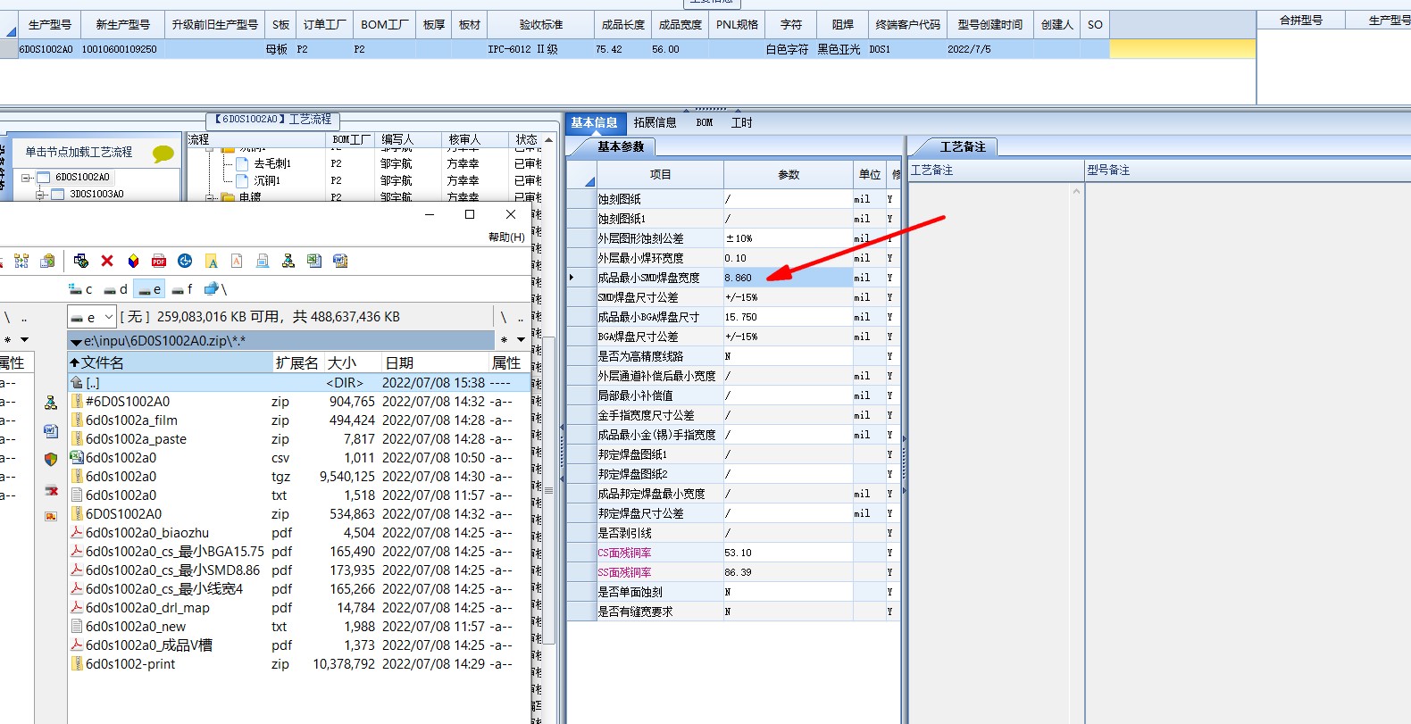The image size is (1411, 724).
Task: Open right panel favorites star button
Action: pyautogui.click(x=505, y=340)
